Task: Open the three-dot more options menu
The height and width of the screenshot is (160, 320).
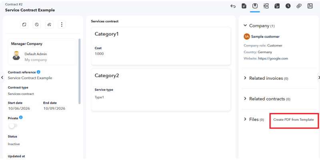Action: (x=62, y=25)
